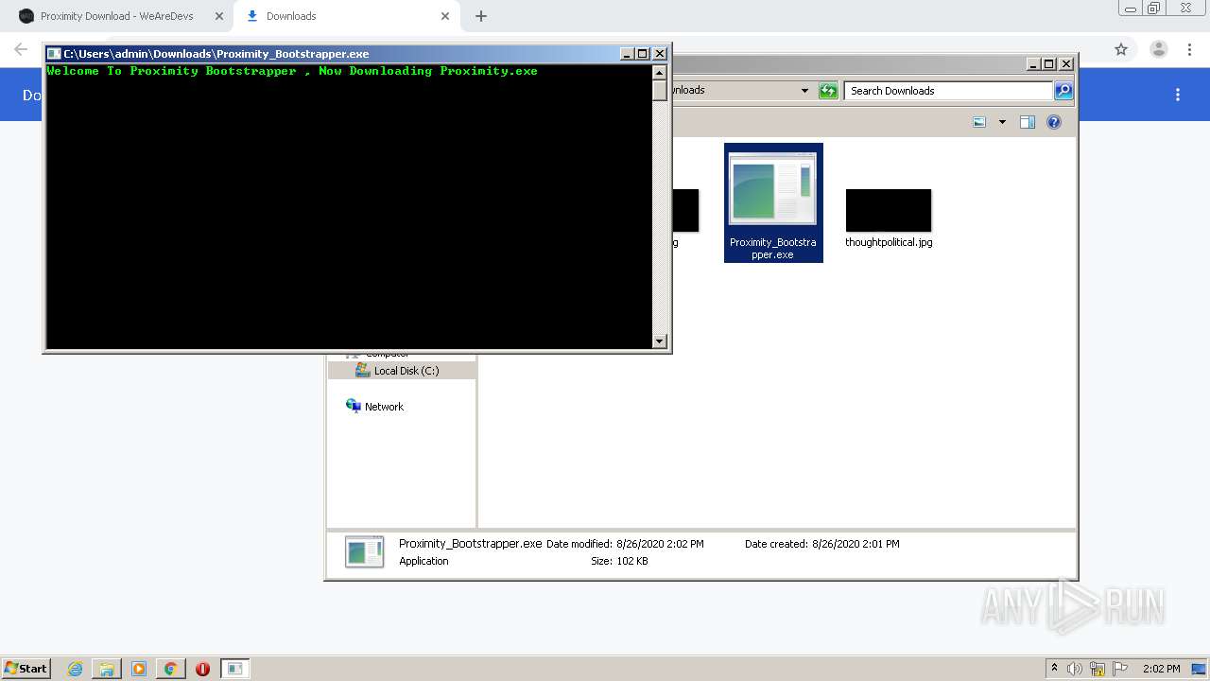Click the Explorer search magnifier icon
Viewport: 1210px width, 681px height.
click(1063, 91)
